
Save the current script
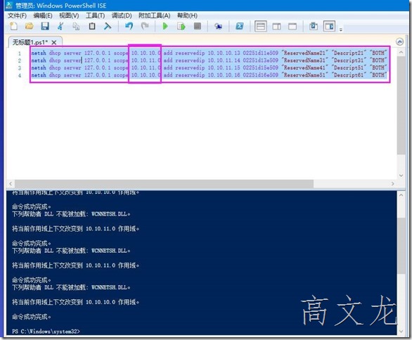(x=45, y=26)
